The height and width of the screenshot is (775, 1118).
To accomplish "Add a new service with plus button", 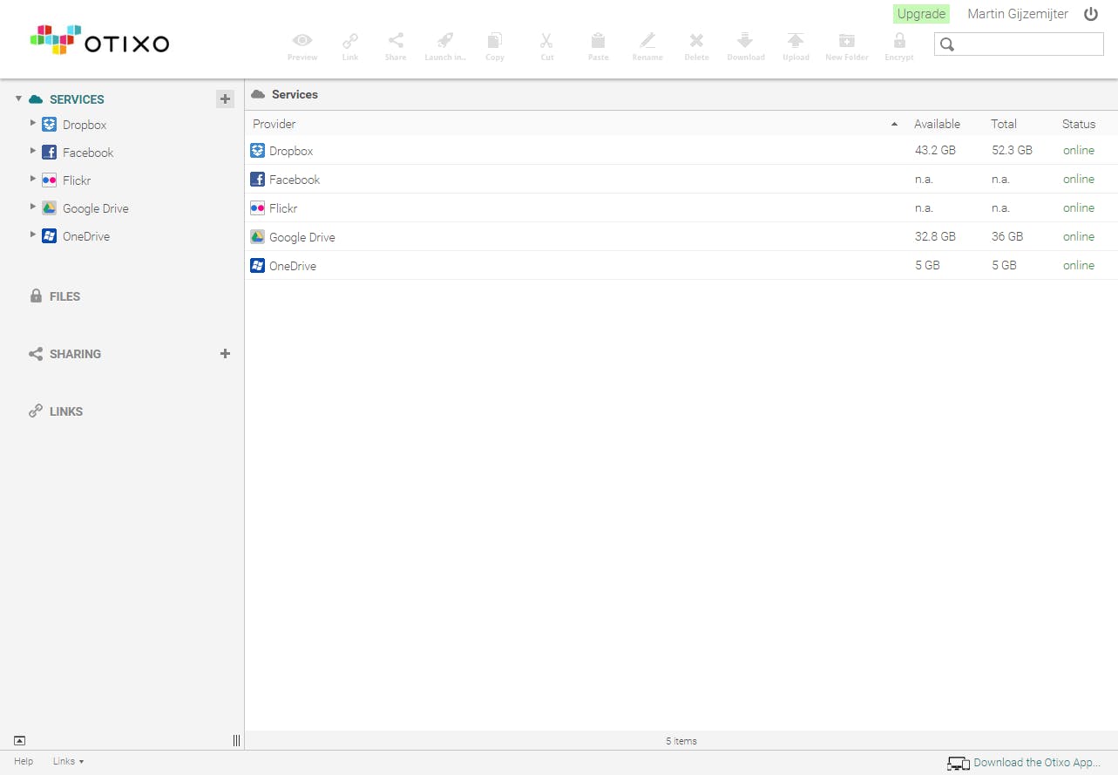I will 226,99.
